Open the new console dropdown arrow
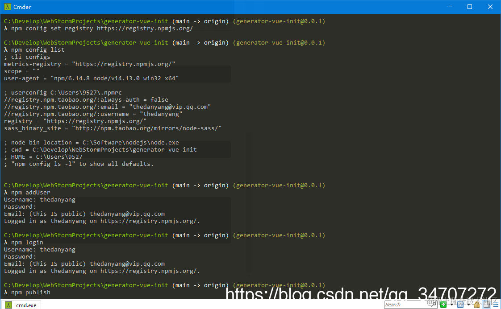501x309 pixels. click(x=451, y=304)
